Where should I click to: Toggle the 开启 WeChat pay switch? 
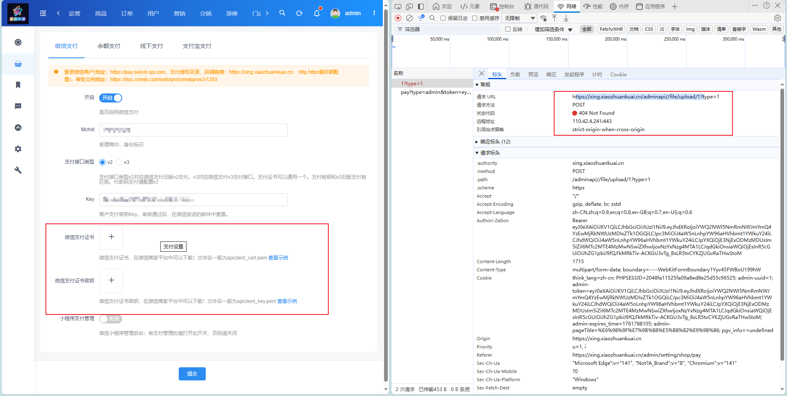(111, 98)
